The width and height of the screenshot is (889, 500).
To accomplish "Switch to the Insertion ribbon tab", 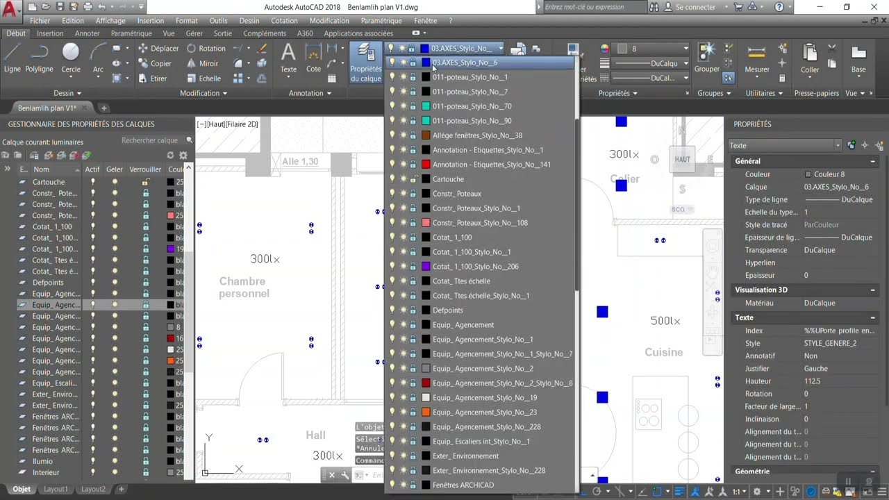I will [50, 33].
